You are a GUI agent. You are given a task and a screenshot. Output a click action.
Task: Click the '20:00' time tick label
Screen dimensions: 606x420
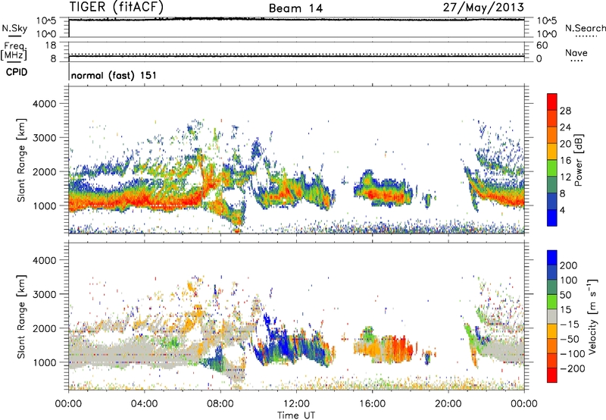(448, 404)
